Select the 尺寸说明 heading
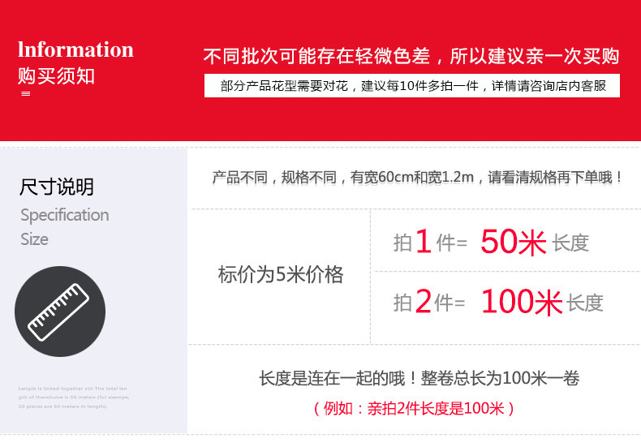Viewport: 641px width, 447px height. (57, 187)
